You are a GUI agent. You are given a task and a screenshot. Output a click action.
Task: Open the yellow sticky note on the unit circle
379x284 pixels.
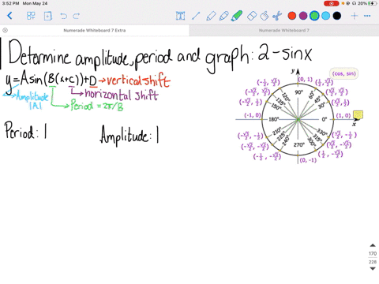(358, 114)
